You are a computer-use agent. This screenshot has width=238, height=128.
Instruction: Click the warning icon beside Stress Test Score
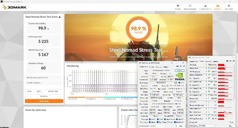pos(59,17)
